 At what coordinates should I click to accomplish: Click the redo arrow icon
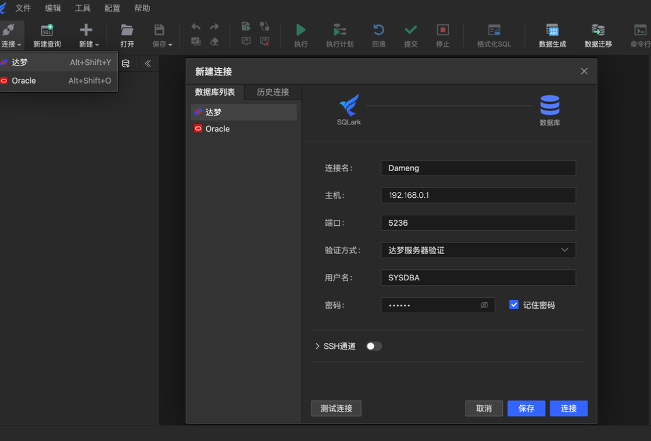214,27
